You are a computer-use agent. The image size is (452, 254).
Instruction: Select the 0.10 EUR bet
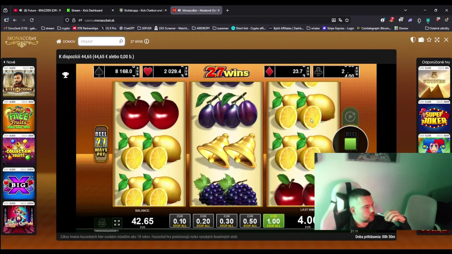(x=180, y=221)
